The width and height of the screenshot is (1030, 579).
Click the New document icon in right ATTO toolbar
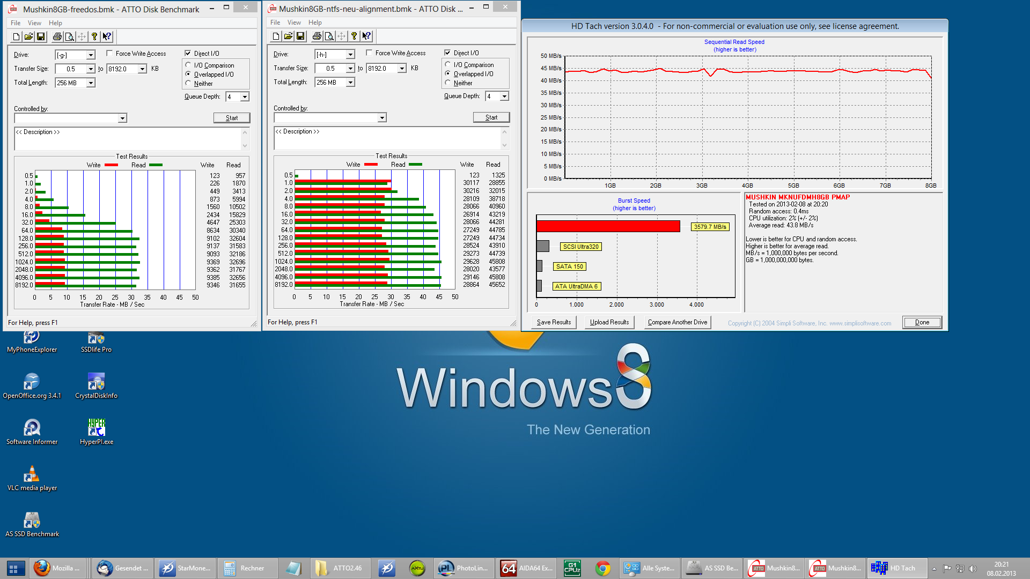(x=276, y=36)
